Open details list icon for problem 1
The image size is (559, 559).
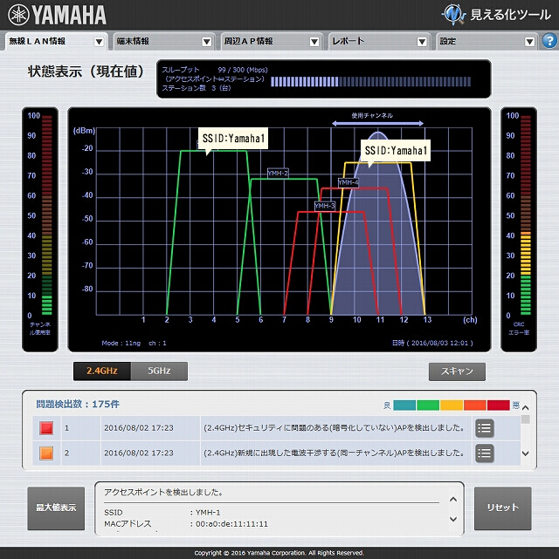[x=485, y=428]
